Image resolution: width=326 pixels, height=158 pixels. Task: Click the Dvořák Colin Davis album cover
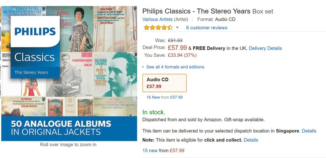(x=23, y=106)
